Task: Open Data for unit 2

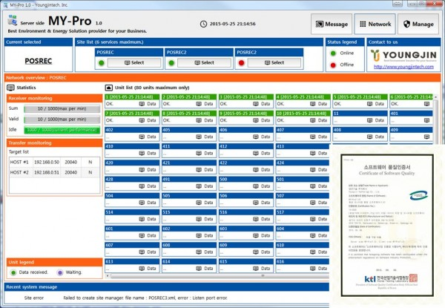Action: 205,104
